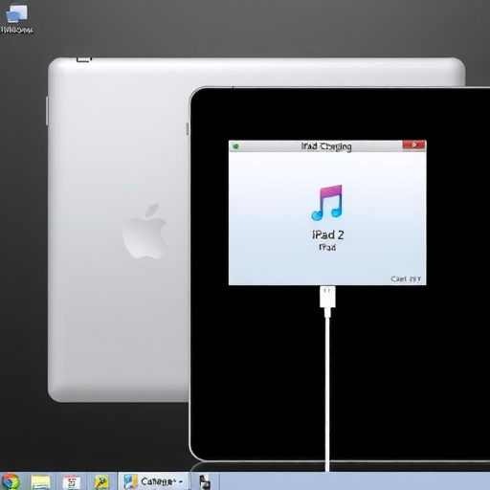Click the green dot in the dialog title bar
Image resolution: width=490 pixels, height=490 pixels.
point(236,146)
